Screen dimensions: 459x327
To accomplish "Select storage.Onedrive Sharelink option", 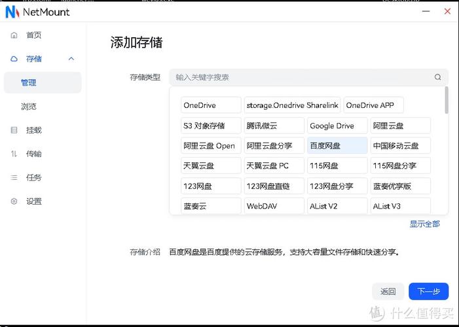I will tap(292, 105).
